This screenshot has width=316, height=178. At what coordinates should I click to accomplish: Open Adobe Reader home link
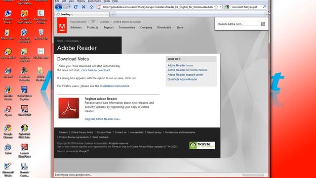(x=180, y=65)
